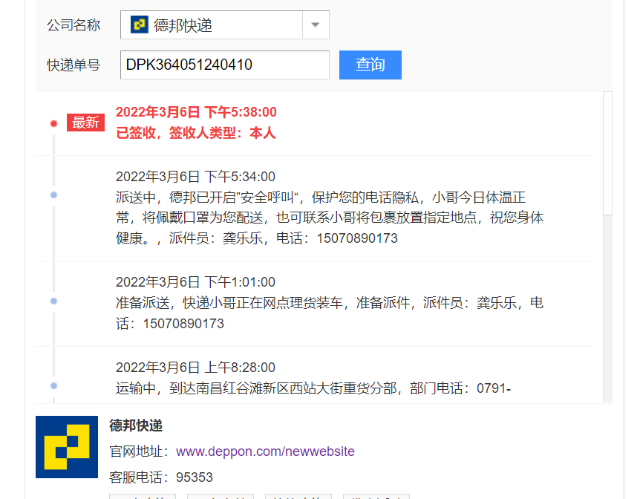
Task: Click the 德邦快递 logo in company selector
Action: (x=139, y=25)
